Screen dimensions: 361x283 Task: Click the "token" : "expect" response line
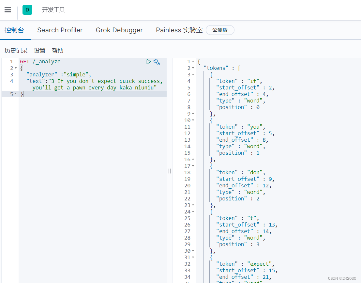click(x=245, y=264)
